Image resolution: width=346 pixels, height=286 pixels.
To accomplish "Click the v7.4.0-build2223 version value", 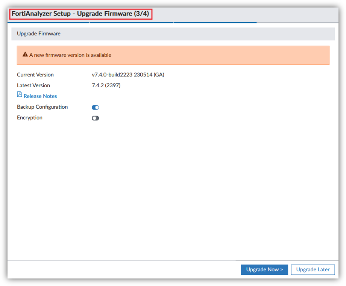I will coord(128,75).
